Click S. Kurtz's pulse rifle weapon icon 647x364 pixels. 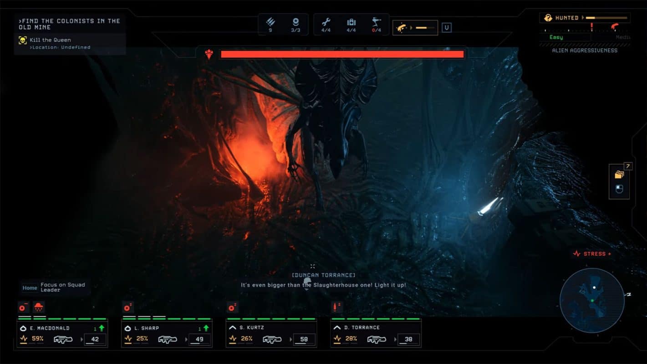coord(272,339)
